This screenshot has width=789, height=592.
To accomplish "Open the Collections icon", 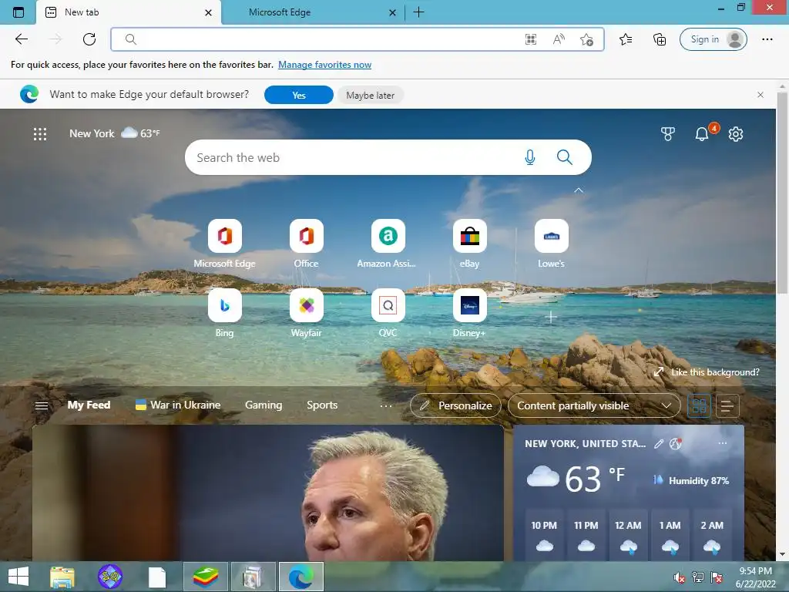I will coord(660,39).
